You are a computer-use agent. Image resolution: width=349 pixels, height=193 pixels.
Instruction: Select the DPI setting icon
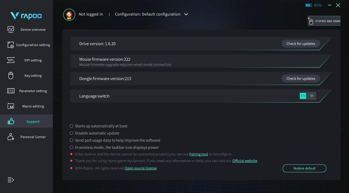tap(11, 60)
